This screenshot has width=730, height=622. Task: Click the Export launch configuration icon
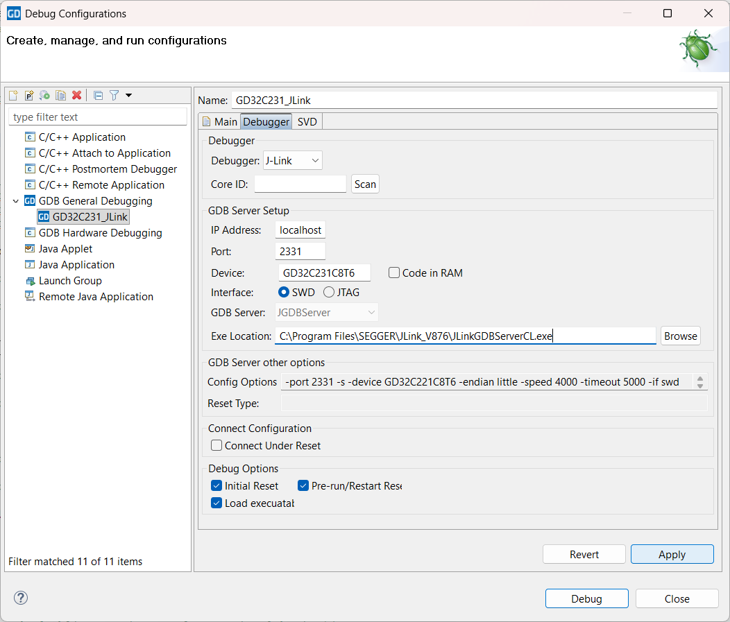click(44, 95)
